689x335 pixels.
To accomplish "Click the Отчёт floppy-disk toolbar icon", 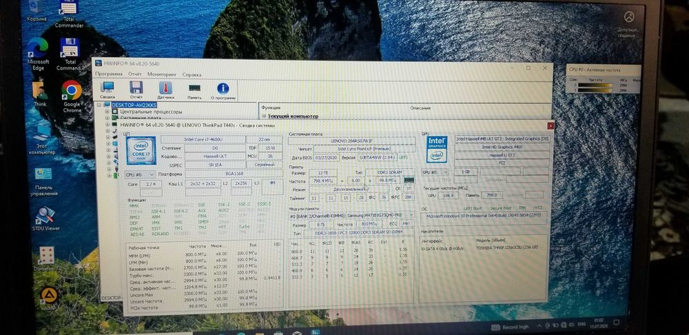I will (x=136, y=89).
